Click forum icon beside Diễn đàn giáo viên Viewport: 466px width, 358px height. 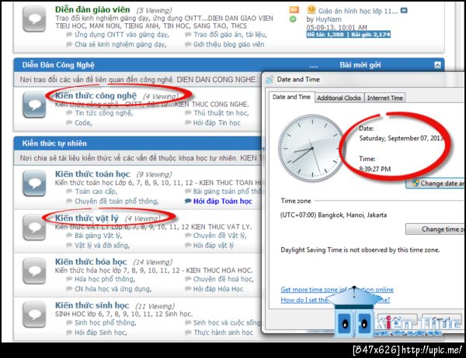(34, 19)
